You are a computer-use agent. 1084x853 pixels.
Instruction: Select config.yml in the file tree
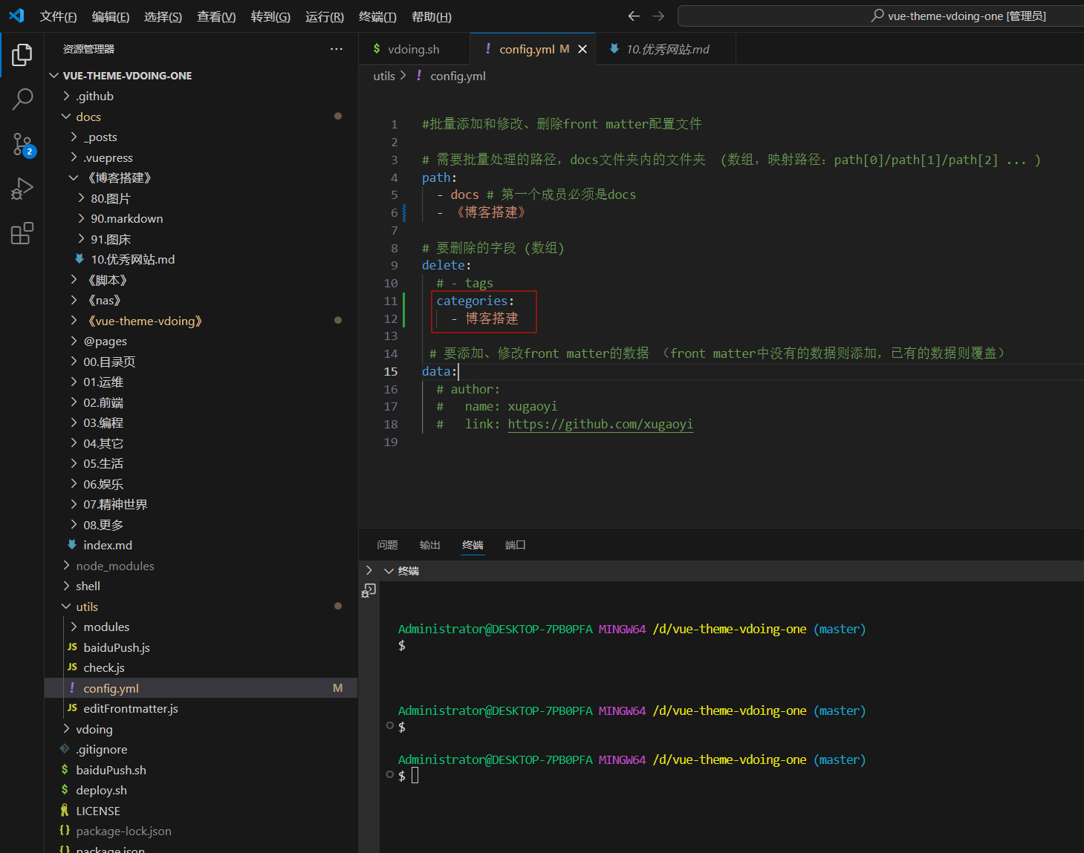point(201,688)
